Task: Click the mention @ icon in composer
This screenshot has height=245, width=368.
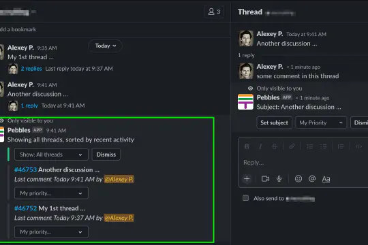Action: pos(312,179)
